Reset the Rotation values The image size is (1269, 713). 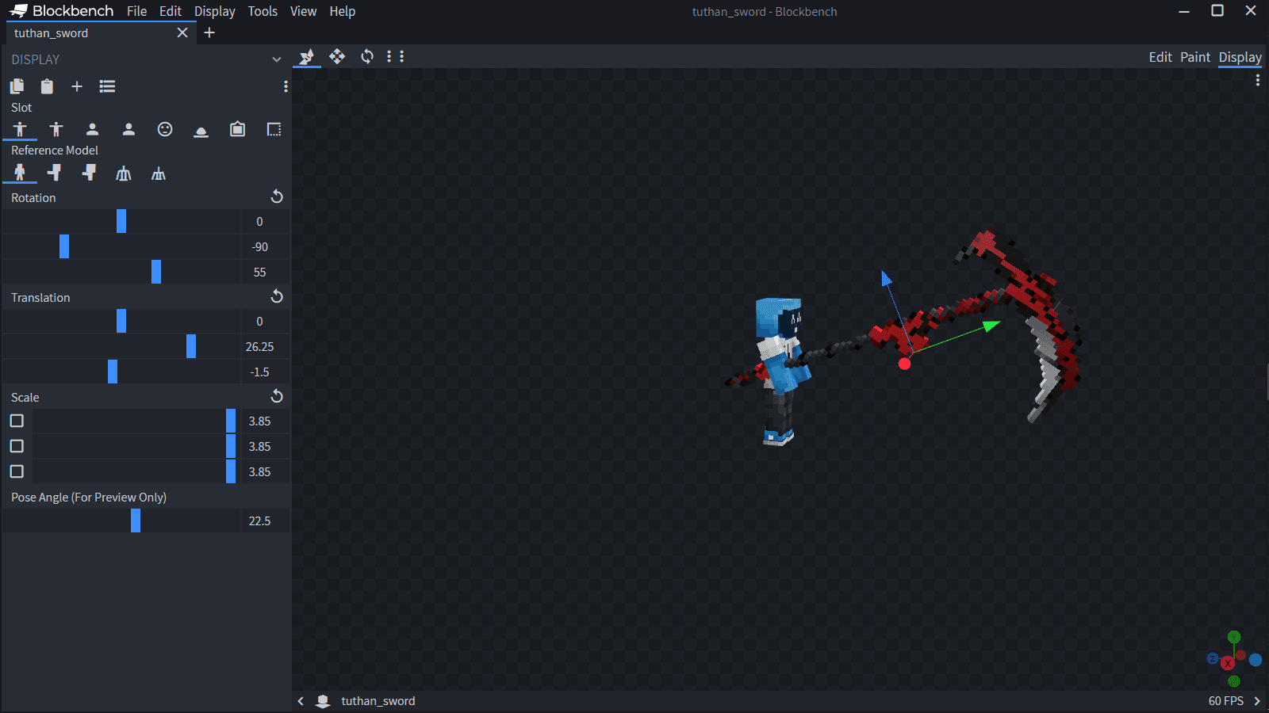277,196
